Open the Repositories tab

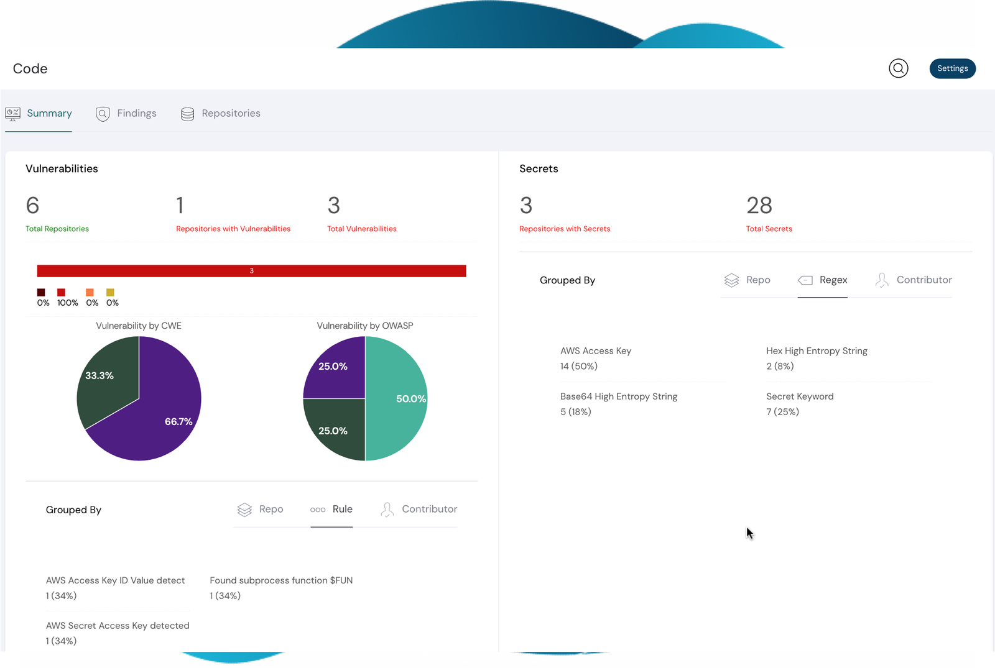(230, 114)
